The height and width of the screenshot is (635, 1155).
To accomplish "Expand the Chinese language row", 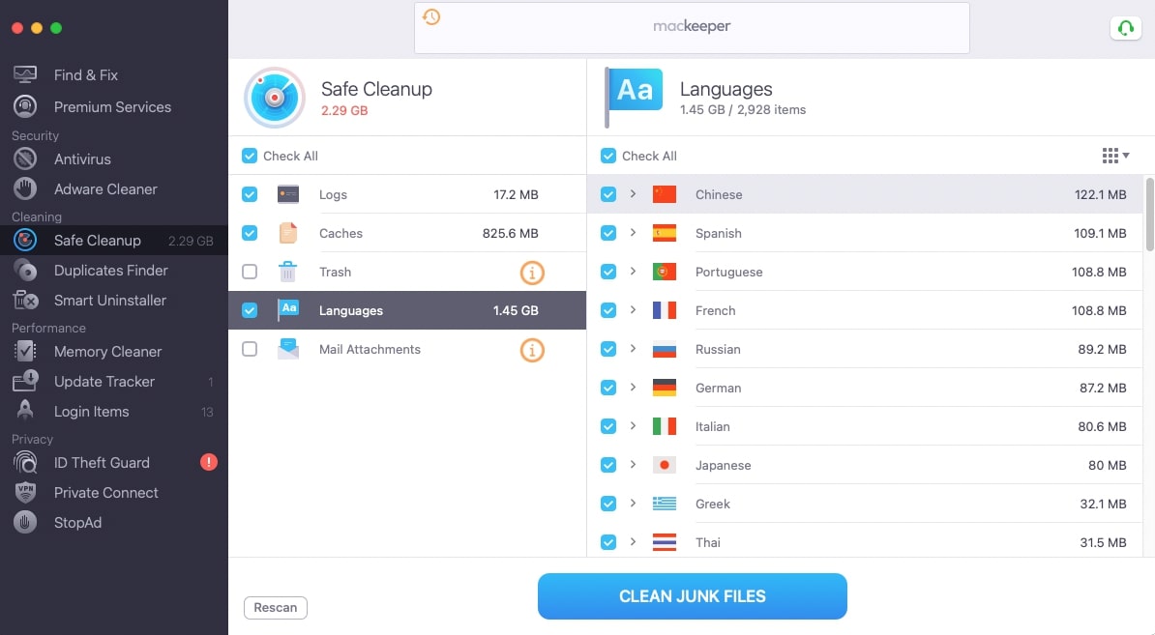I will (x=633, y=194).
